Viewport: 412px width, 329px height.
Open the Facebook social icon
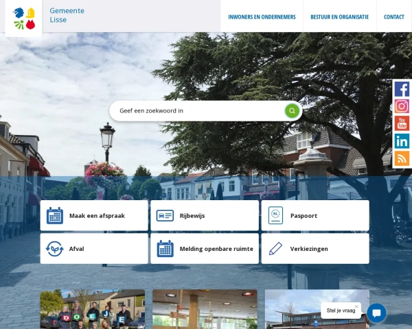point(402,89)
